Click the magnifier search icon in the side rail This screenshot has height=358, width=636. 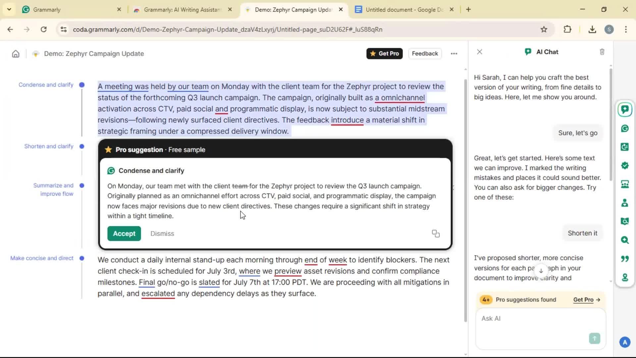(x=625, y=240)
